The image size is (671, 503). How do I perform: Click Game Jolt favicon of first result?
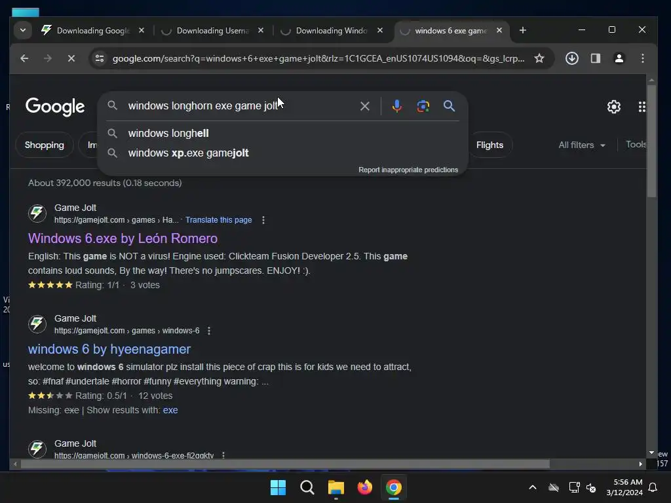tap(37, 213)
